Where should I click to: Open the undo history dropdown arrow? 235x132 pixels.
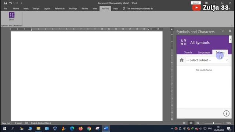point(13,3)
